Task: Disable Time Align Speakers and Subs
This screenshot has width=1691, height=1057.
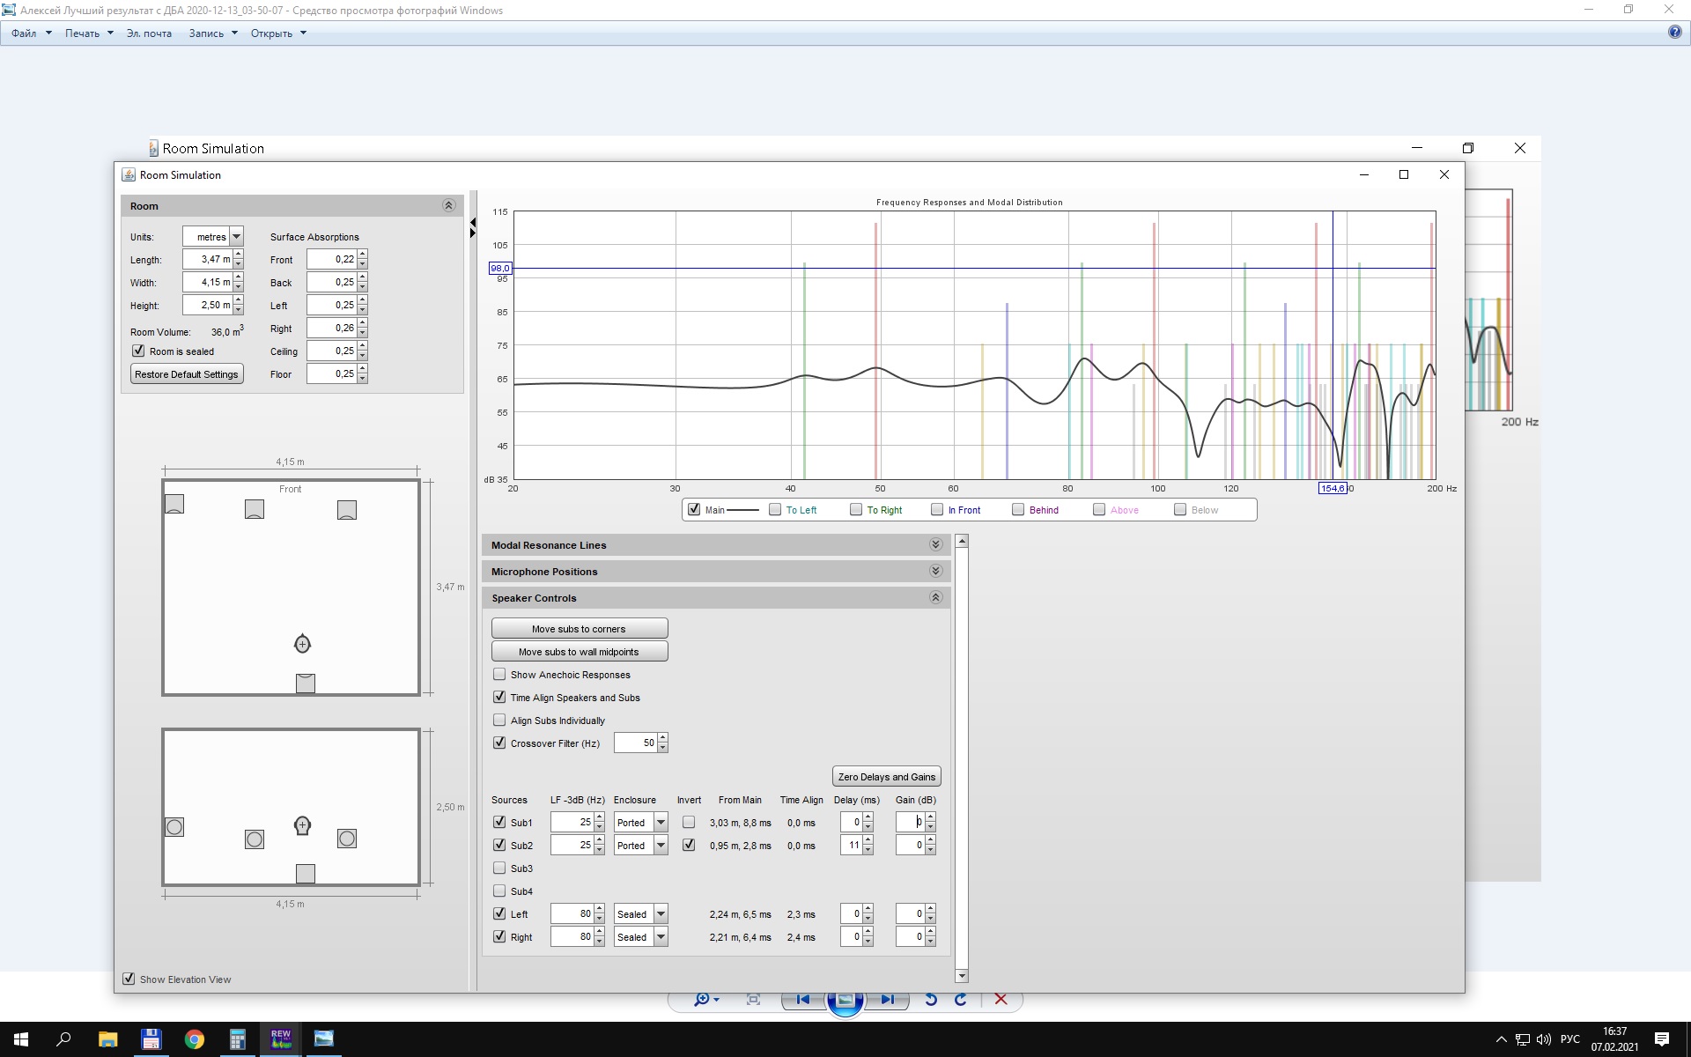Action: point(499,697)
